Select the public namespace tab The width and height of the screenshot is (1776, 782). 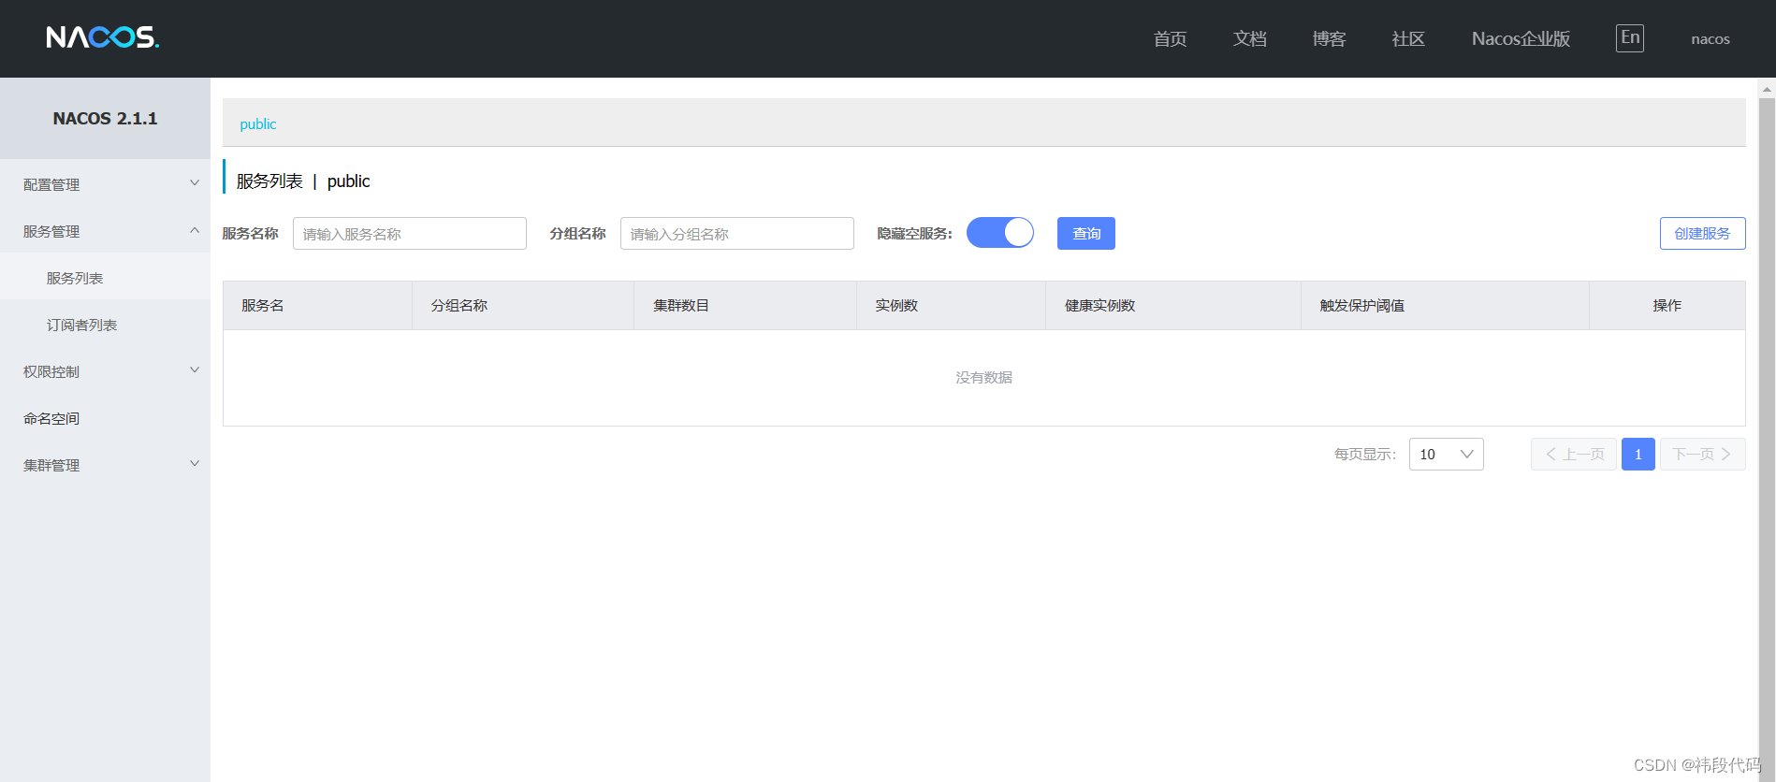[258, 124]
